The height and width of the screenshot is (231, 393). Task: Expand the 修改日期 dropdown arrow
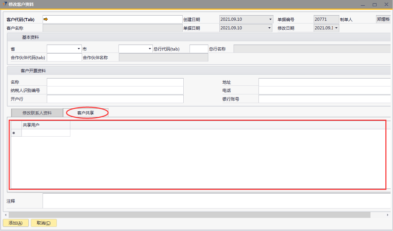coord(336,28)
